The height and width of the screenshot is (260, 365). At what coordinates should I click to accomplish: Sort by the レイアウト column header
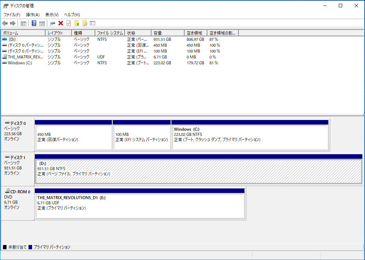tap(58, 33)
